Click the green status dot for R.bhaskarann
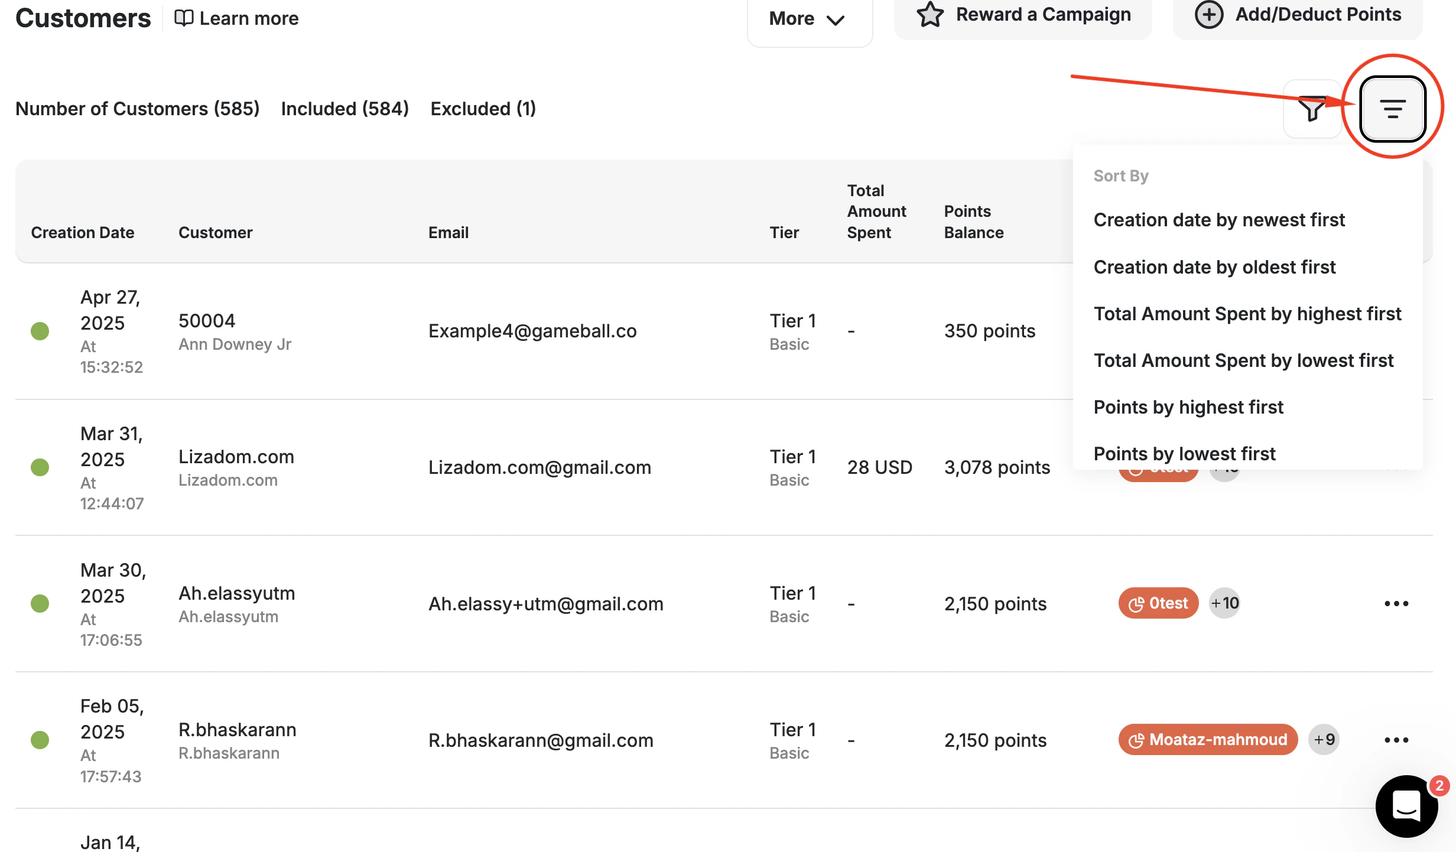The image size is (1456, 852). 40,739
